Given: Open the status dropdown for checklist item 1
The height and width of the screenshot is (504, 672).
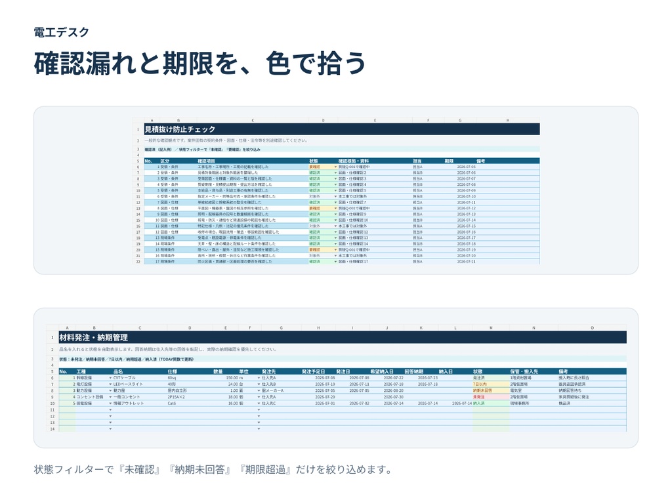Looking at the screenshot, I should pyautogui.click(x=335, y=167).
